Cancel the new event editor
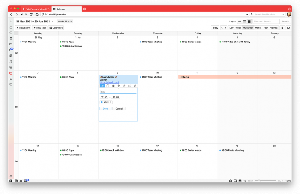300x194 pixels. pyautogui.click(x=119, y=109)
